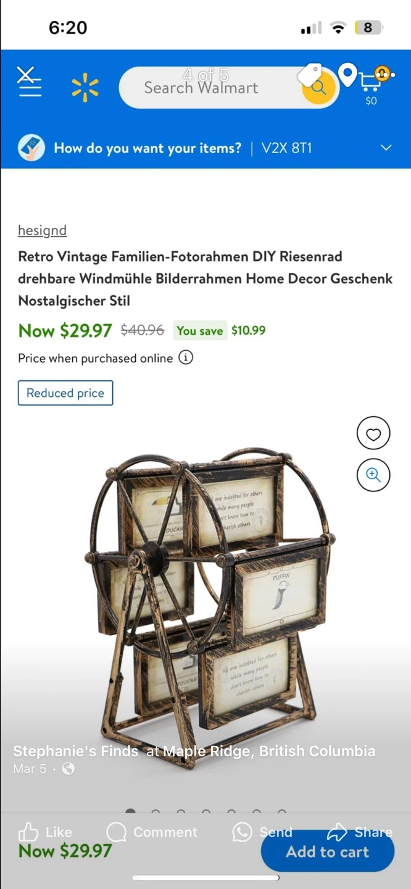Add item to favorites heart icon
The image size is (411, 889).
point(373,434)
